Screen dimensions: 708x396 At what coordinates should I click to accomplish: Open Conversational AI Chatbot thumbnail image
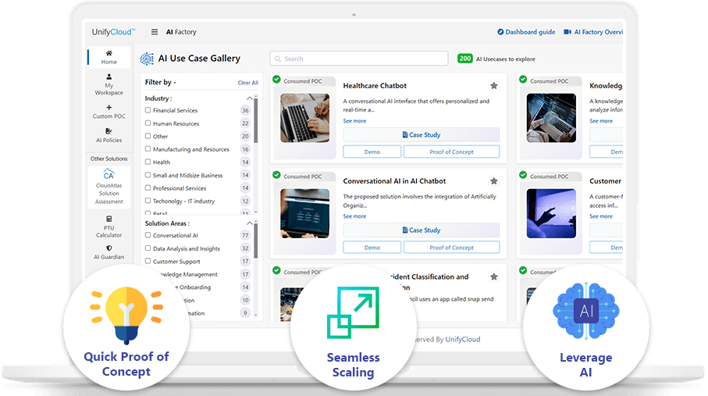point(304,213)
